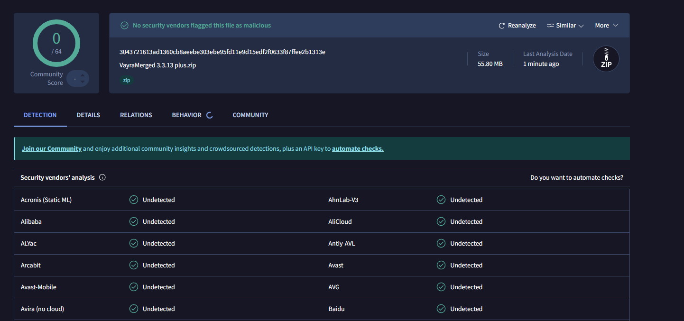Viewport: 684px width, 321px height.
Task: Click the Undetected checkmark icon for Avast-Mobile
Action: [x=134, y=287]
